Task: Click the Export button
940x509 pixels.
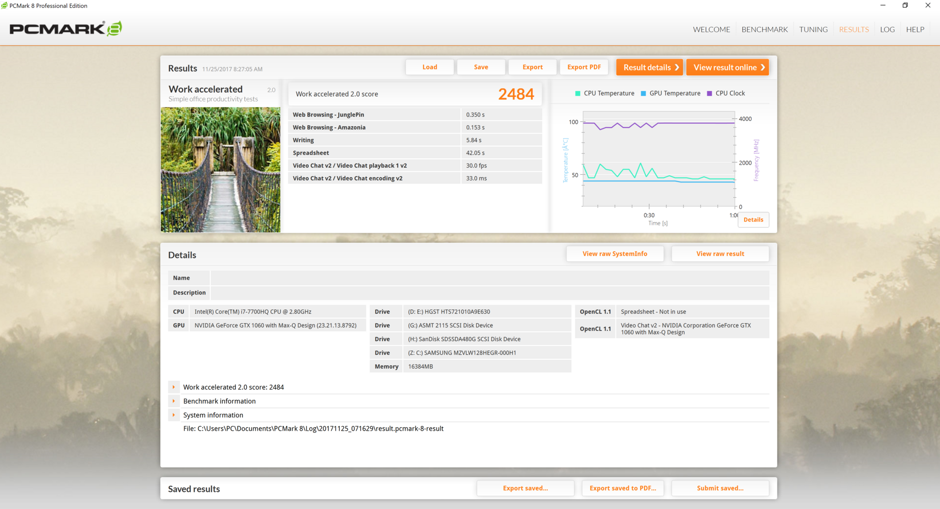Action: point(532,67)
